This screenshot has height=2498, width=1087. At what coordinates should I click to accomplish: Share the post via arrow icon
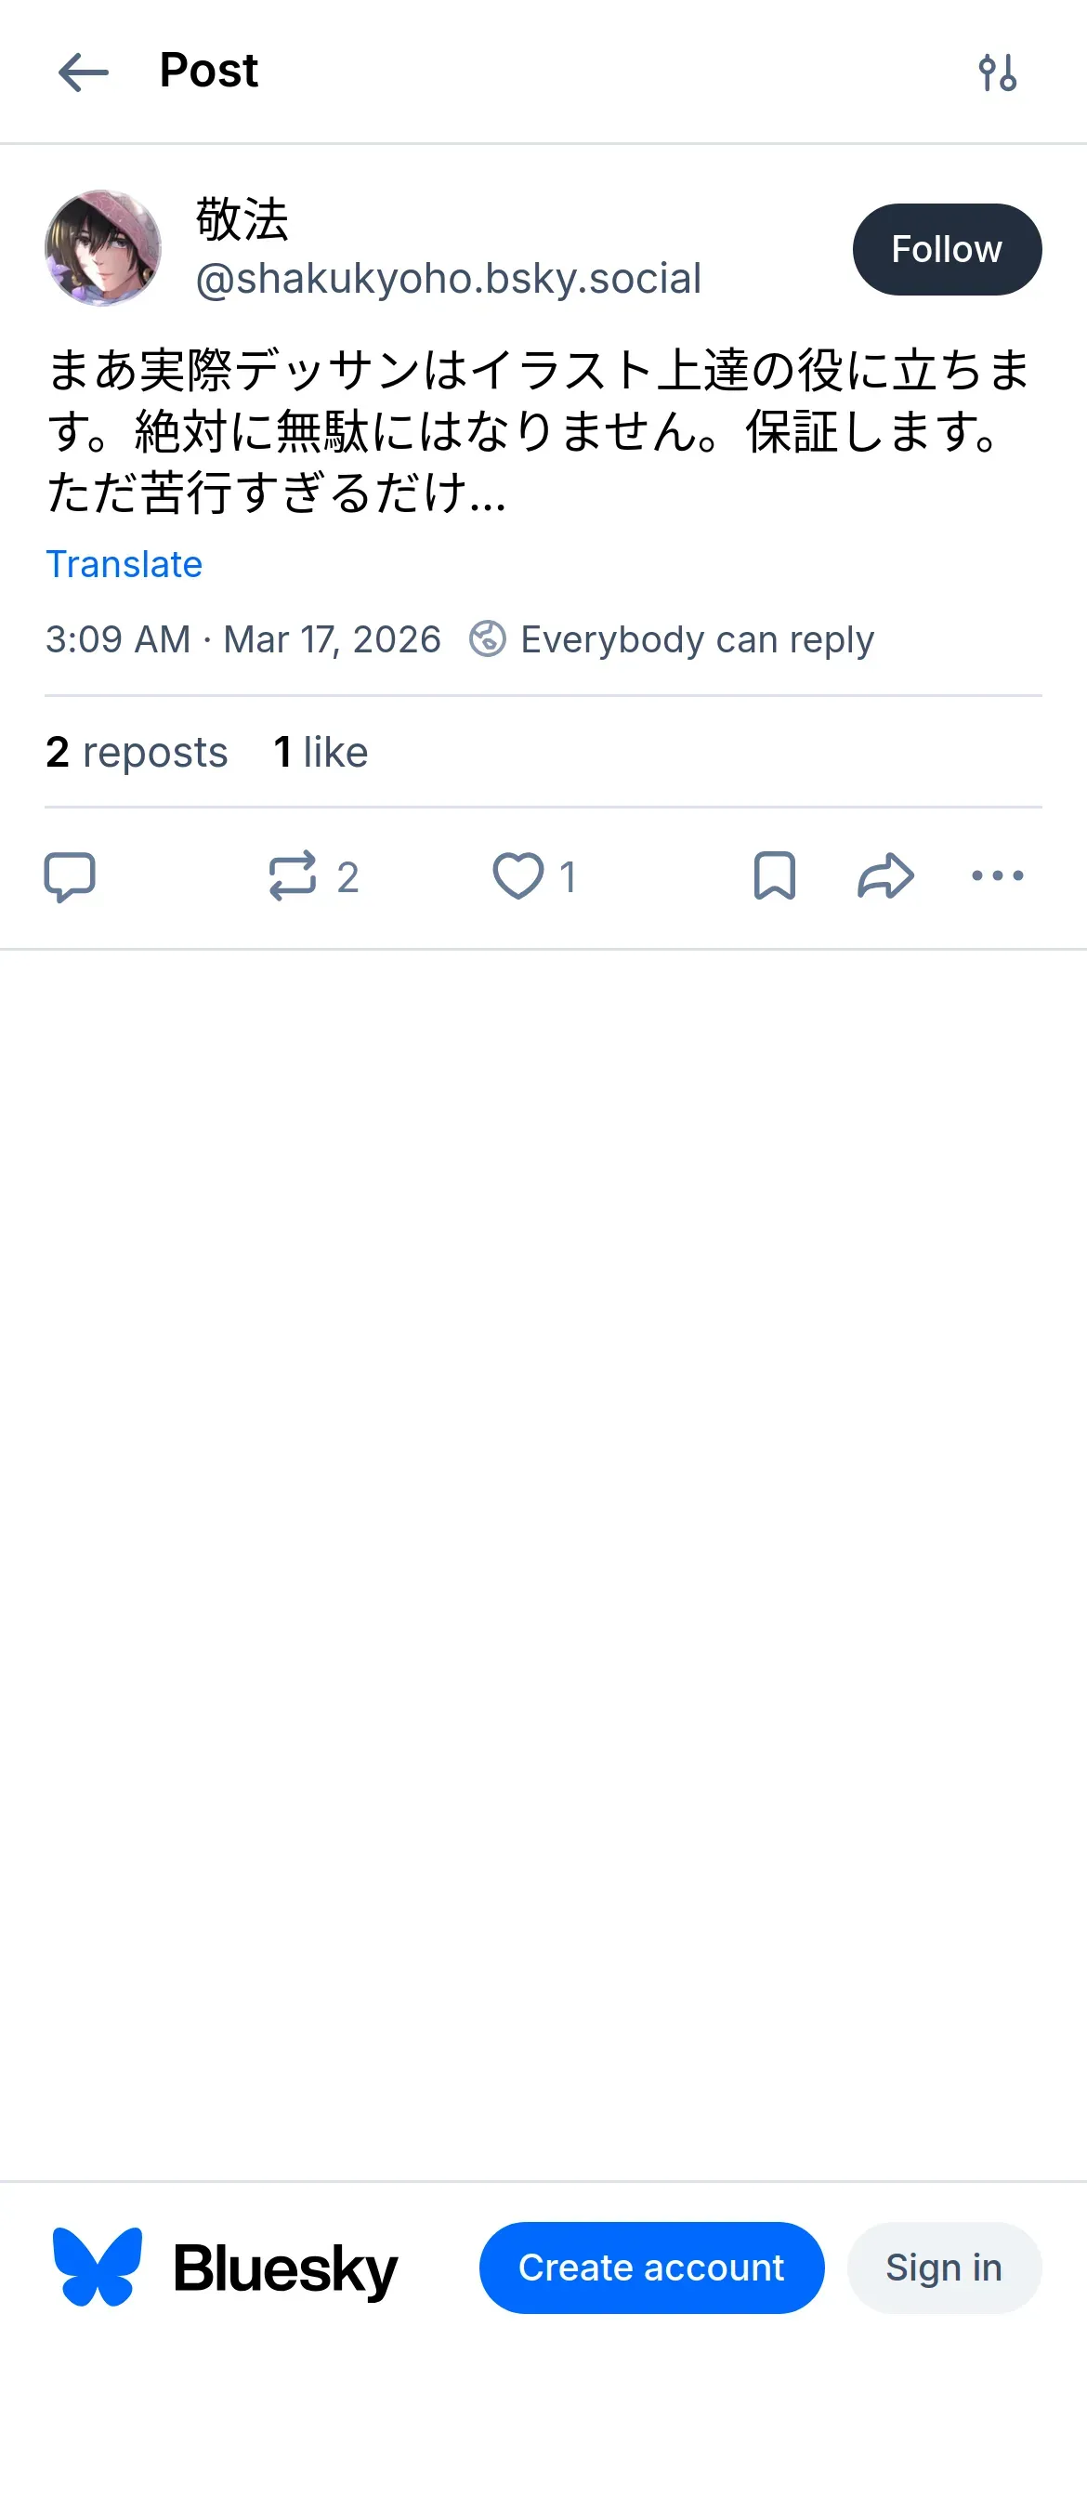(x=885, y=876)
